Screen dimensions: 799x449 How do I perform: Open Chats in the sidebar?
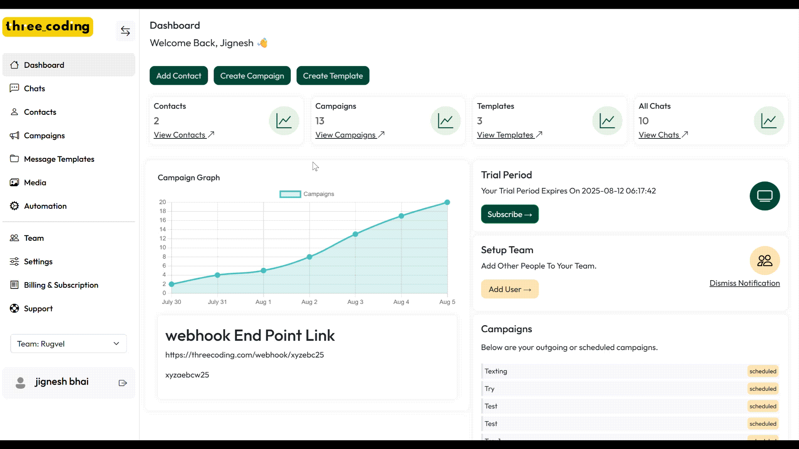[x=35, y=89]
